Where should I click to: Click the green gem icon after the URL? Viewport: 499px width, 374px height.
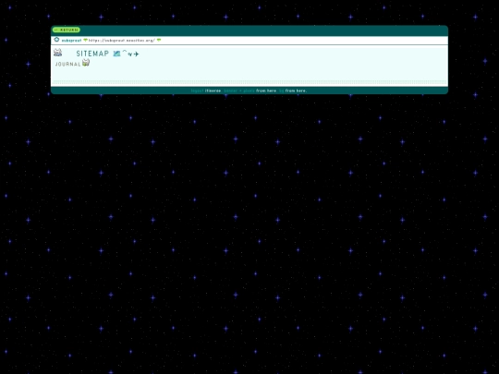point(159,40)
